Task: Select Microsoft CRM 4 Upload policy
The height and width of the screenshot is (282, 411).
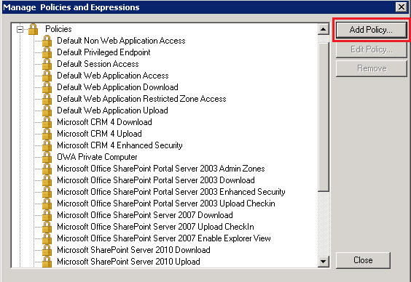Action: pos(99,134)
